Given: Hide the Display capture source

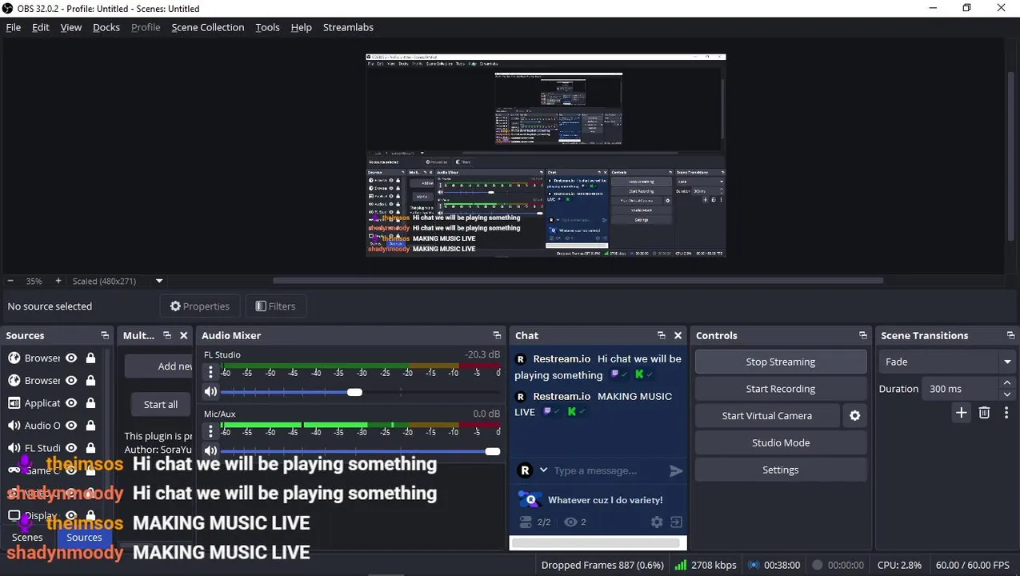Looking at the screenshot, I should pos(71,516).
